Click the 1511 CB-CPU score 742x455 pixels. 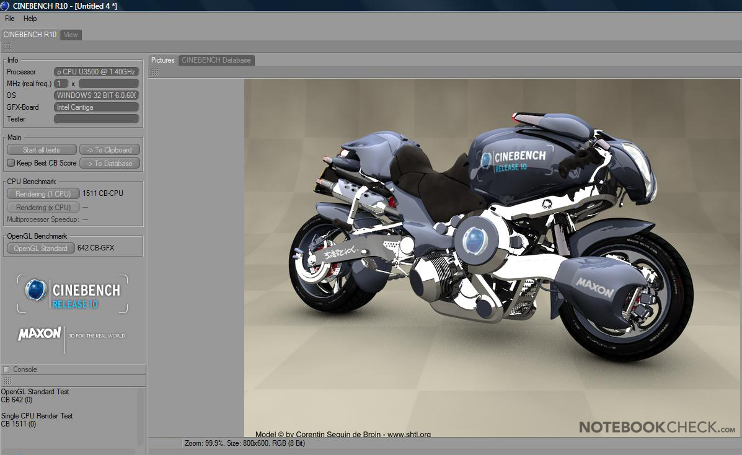[x=103, y=193]
